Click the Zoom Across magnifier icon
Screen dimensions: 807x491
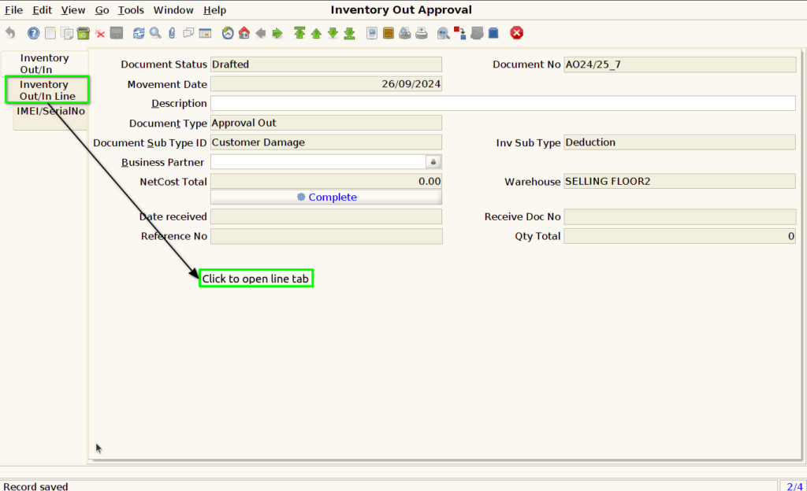click(443, 33)
